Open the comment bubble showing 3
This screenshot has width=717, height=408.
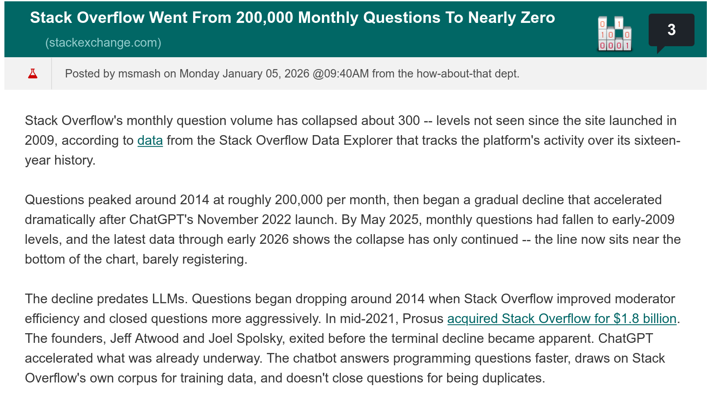pos(671,30)
